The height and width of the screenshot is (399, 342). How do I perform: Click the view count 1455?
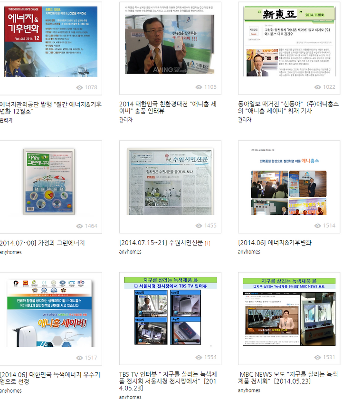pos(210,226)
